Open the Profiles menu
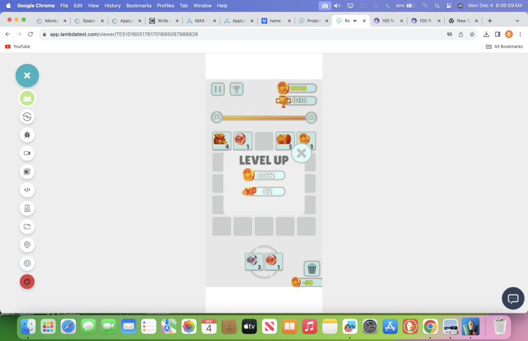Image resolution: width=528 pixels, height=341 pixels. (166, 6)
